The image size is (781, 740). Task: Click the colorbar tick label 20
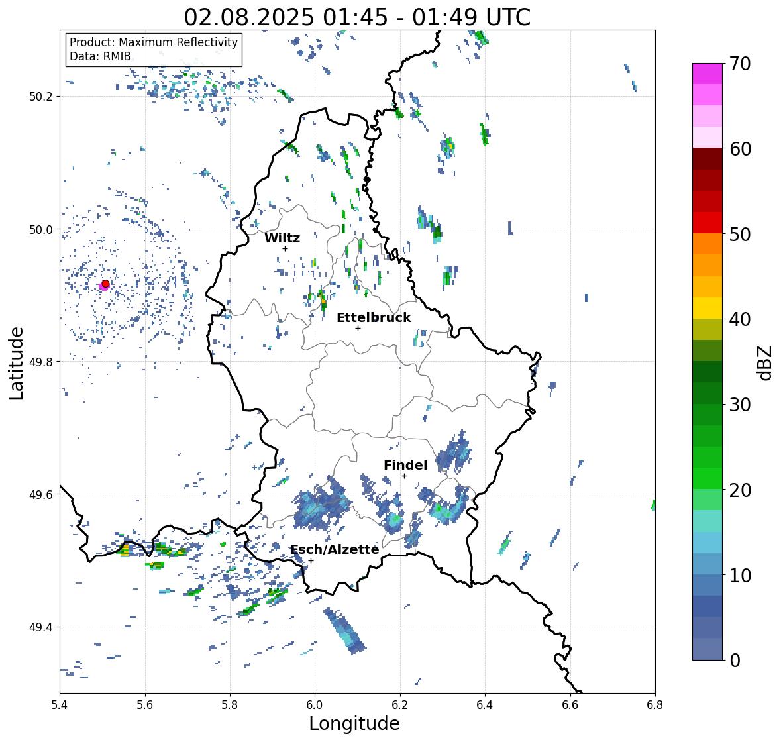coord(740,490)
